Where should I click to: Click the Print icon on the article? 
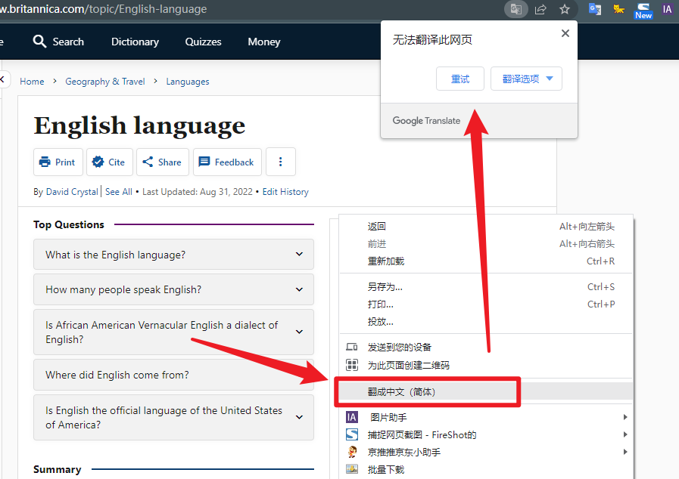click(45, 162)
